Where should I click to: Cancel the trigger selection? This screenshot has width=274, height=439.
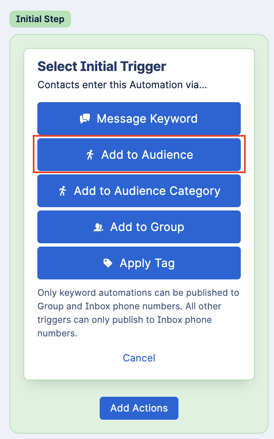[x=139, y=358]
